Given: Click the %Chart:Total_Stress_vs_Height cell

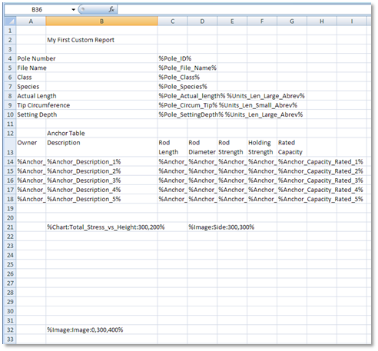Looking at the screenshot, I should coord(101,227).
